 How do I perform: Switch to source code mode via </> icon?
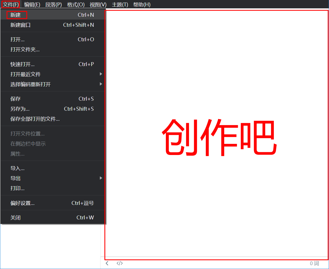click(119, 263)
